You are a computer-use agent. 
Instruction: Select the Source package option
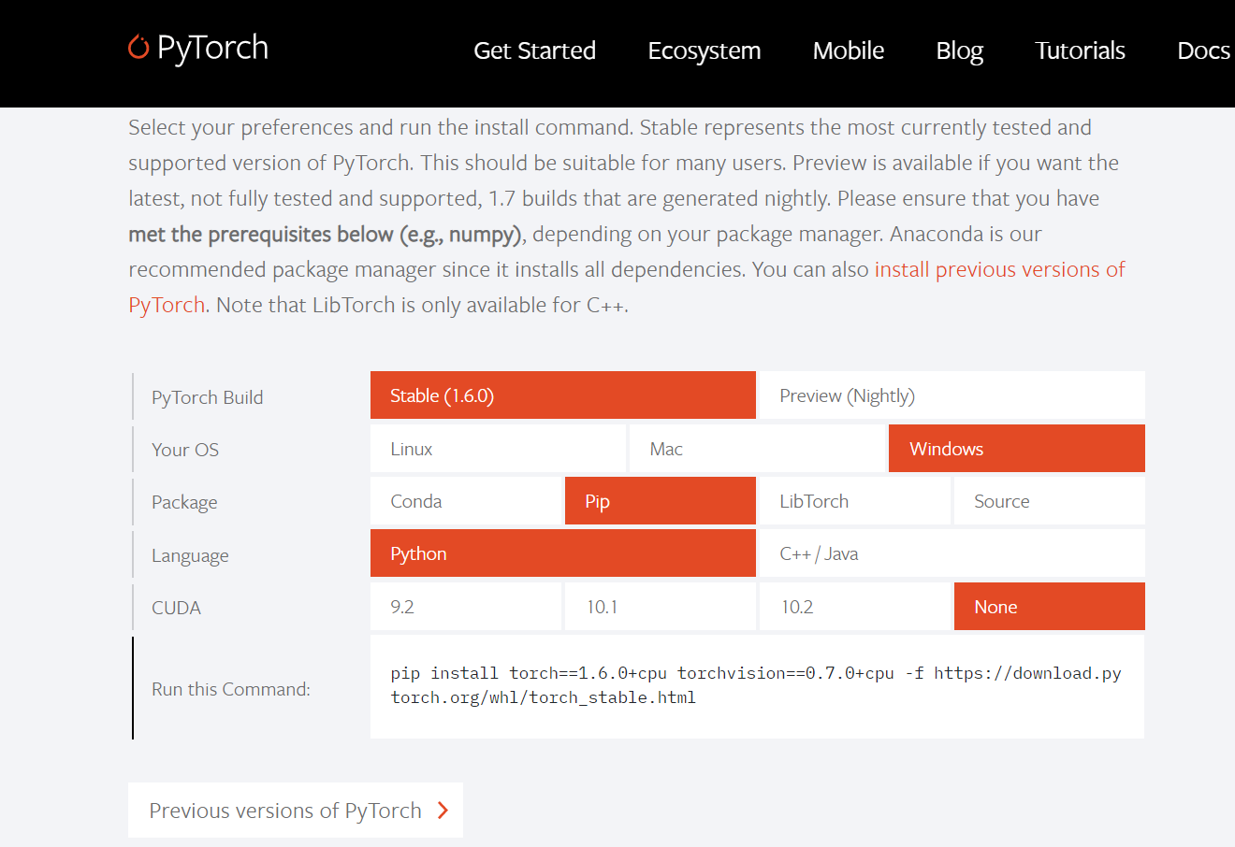[1050, 501]
